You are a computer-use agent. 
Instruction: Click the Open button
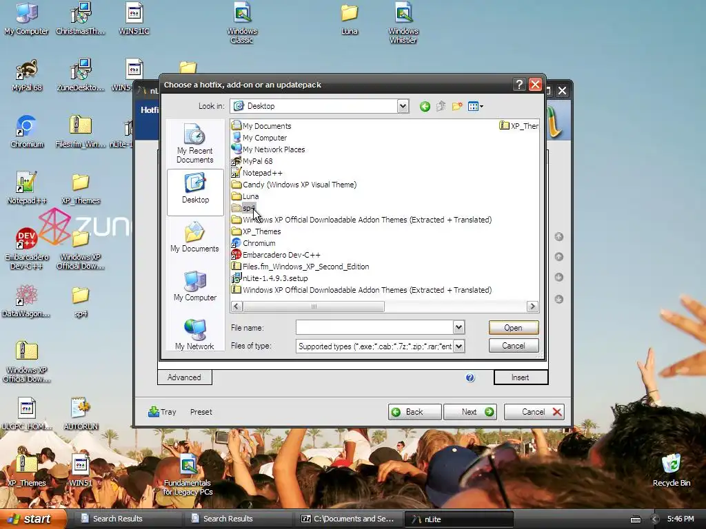513,327
